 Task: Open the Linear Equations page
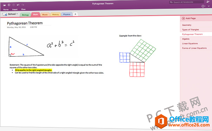(190, 44)
